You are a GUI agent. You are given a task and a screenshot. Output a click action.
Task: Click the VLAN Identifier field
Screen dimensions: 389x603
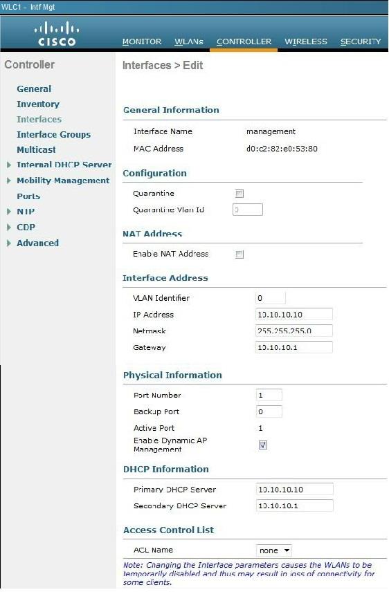[x=271, y=297]
